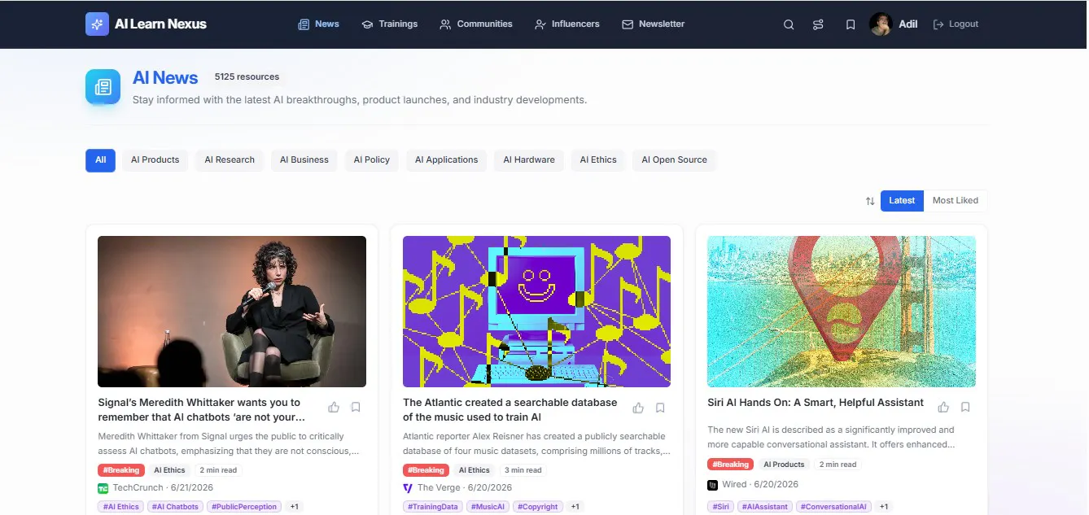Bookmark the Meredith Whittaker article
This screenshot has height=515, width=1089.
356,408
